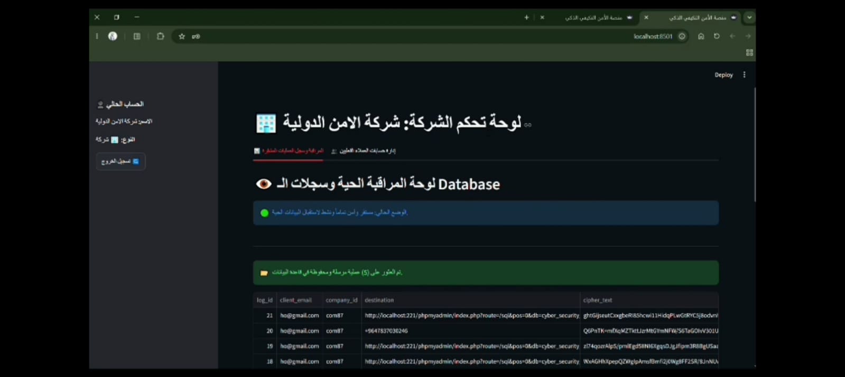Screen dimensions: 845x377
Task: Click ho@gmail.com in row 21
Action: pos(299,315)
